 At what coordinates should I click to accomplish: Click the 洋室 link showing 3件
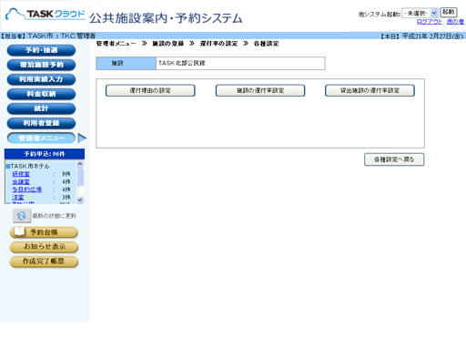(18, 197)
